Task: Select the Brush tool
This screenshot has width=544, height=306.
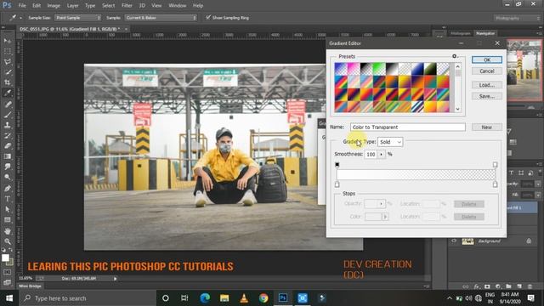Action: click(x=8, y=115)
